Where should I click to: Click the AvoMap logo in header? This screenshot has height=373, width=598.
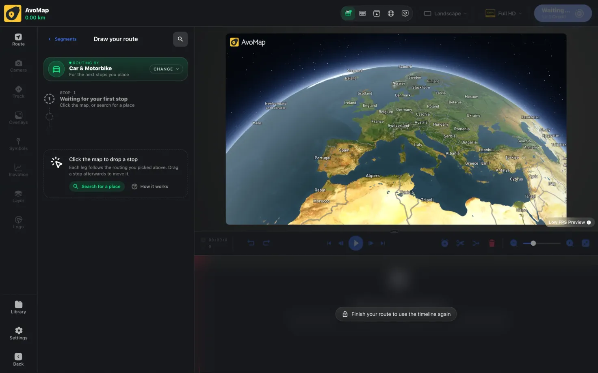point(13,13)
